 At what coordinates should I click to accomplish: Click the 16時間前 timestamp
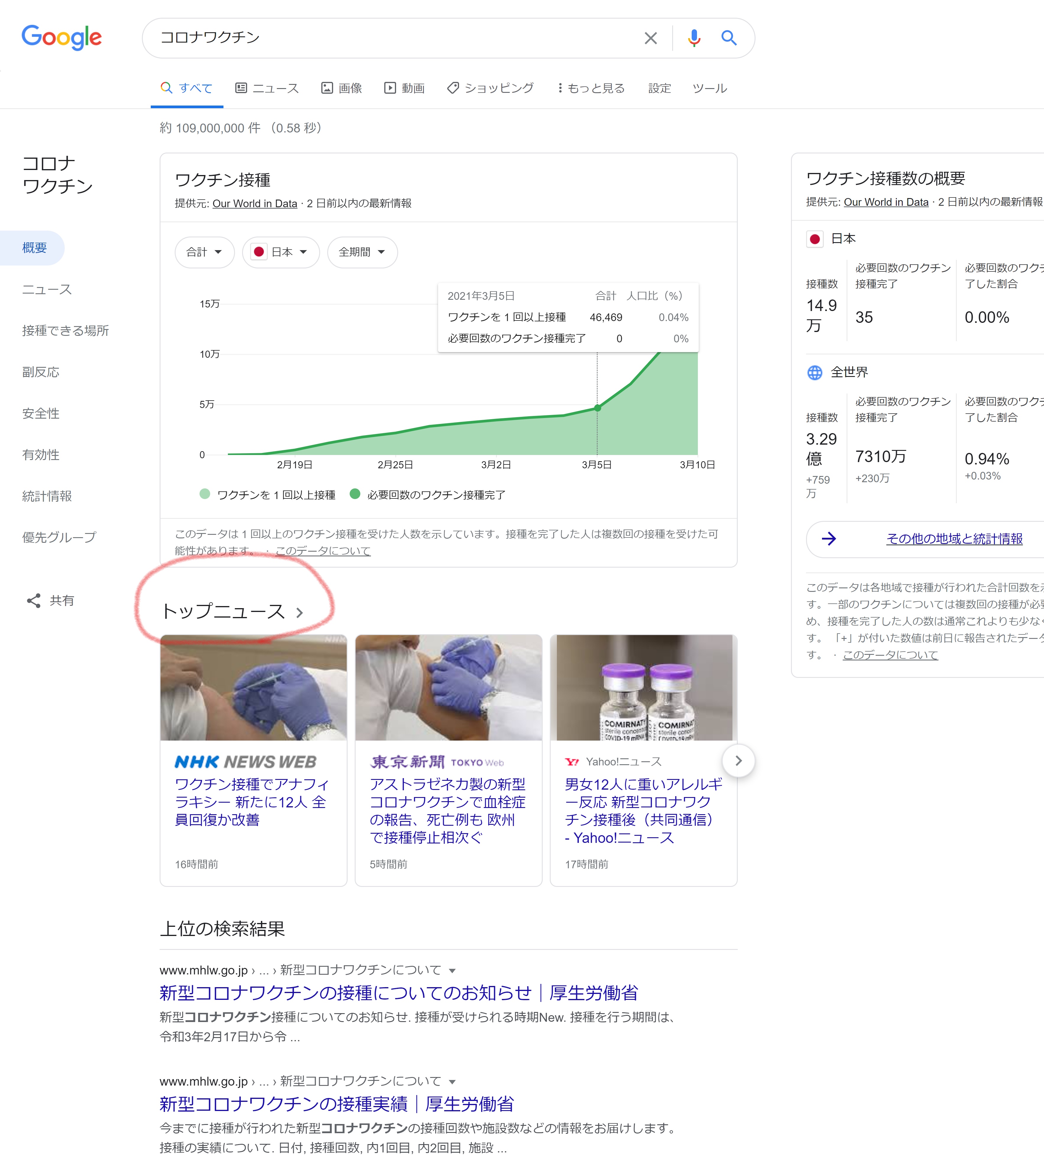click(196, 865)
